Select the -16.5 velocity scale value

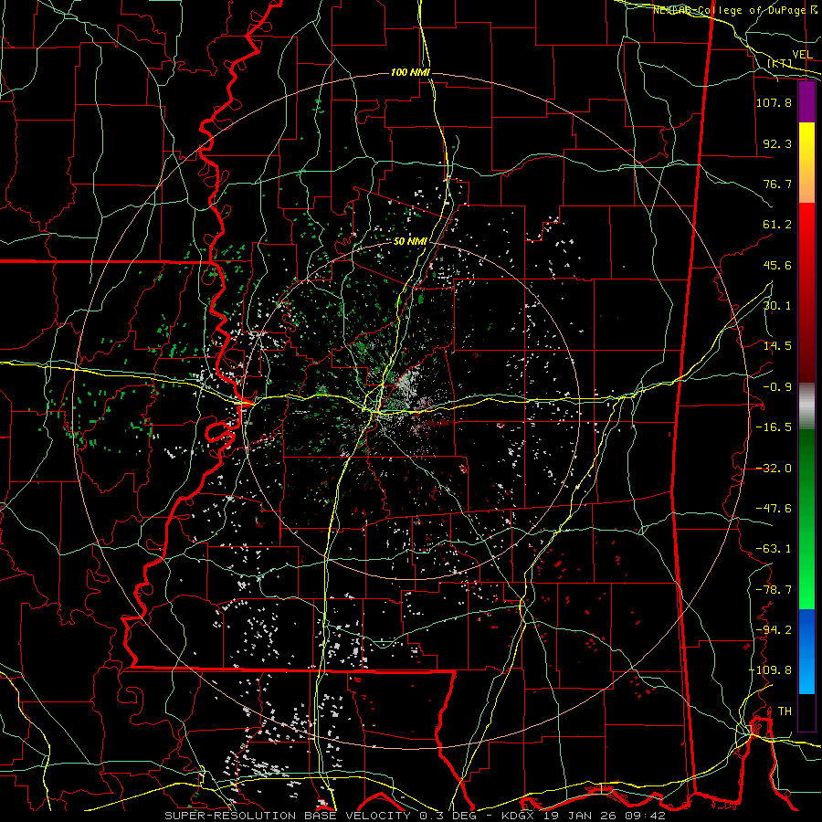774,427
